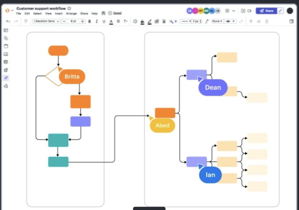The width and height of the screenshot is (299, 210).
Task: Click the Magic wand diagramming icon
Action: [x=172, y=21]
